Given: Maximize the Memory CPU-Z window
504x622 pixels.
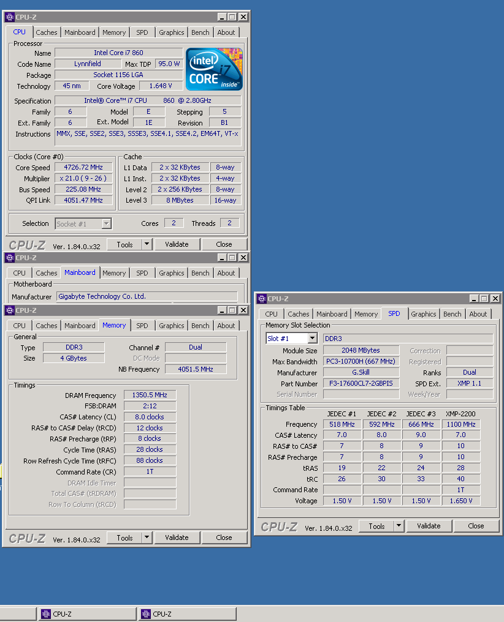Looking at the screenshot, I should (x=232, y=310).
